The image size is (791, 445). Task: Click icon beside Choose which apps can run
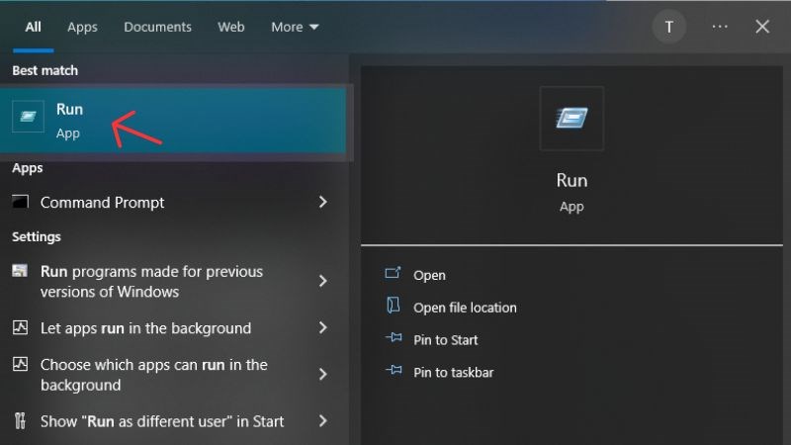[20, 364]
